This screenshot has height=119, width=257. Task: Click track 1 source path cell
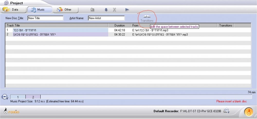pos(150,30)
